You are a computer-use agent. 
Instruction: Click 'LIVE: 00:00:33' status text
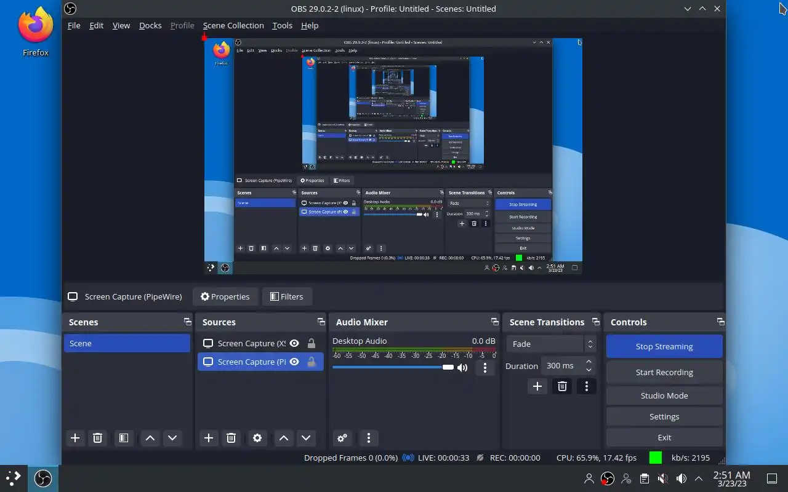click(x=443, y=458)
